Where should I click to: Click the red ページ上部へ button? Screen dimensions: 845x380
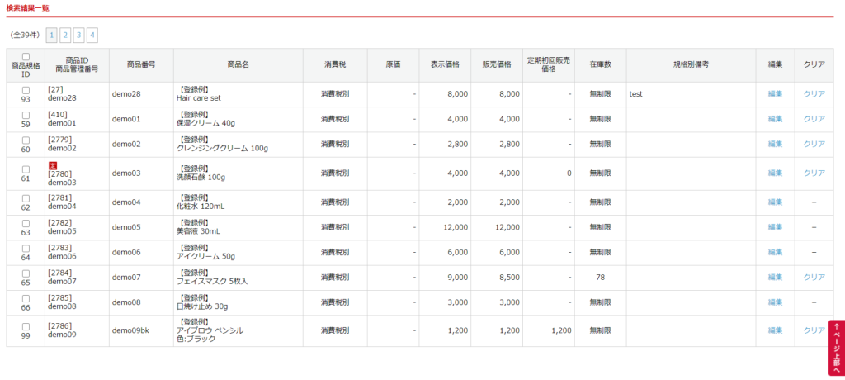click(x=836, y=347)
